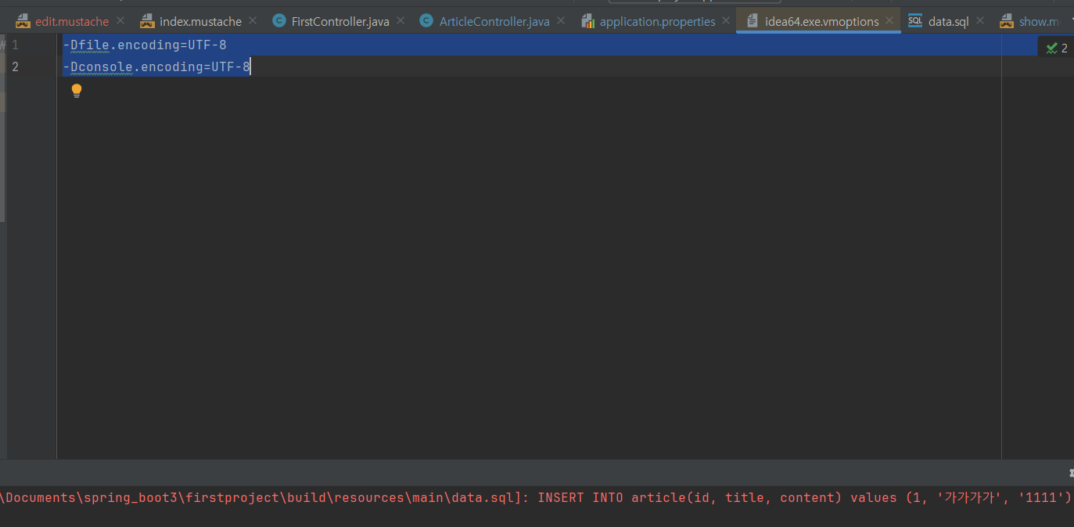The height and width of the screenshot is (527, 1074).
Task: Close the data.sql tab
Action: 979,21
